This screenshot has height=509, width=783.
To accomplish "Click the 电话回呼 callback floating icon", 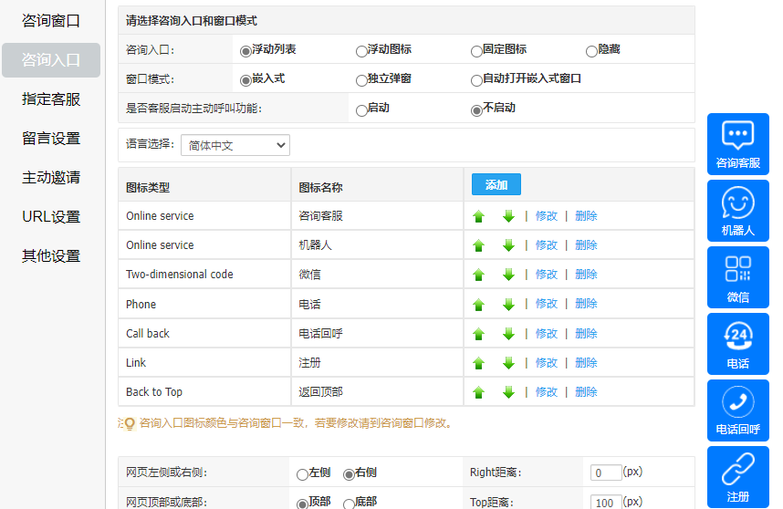I will tap(737, 410).
